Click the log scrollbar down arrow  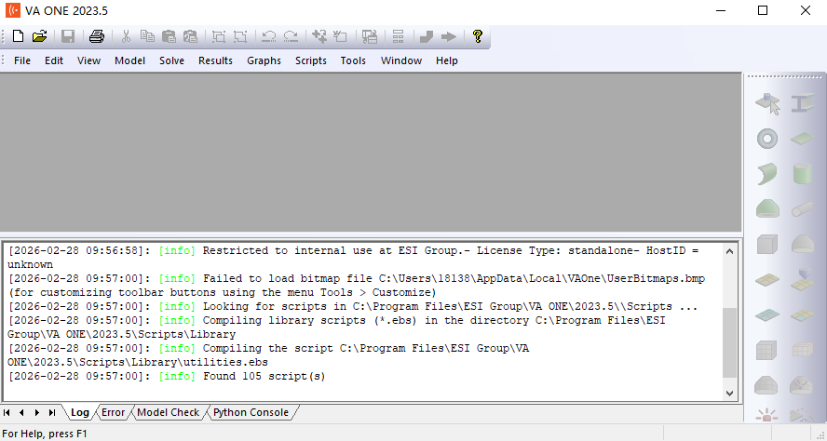point(729,393)
